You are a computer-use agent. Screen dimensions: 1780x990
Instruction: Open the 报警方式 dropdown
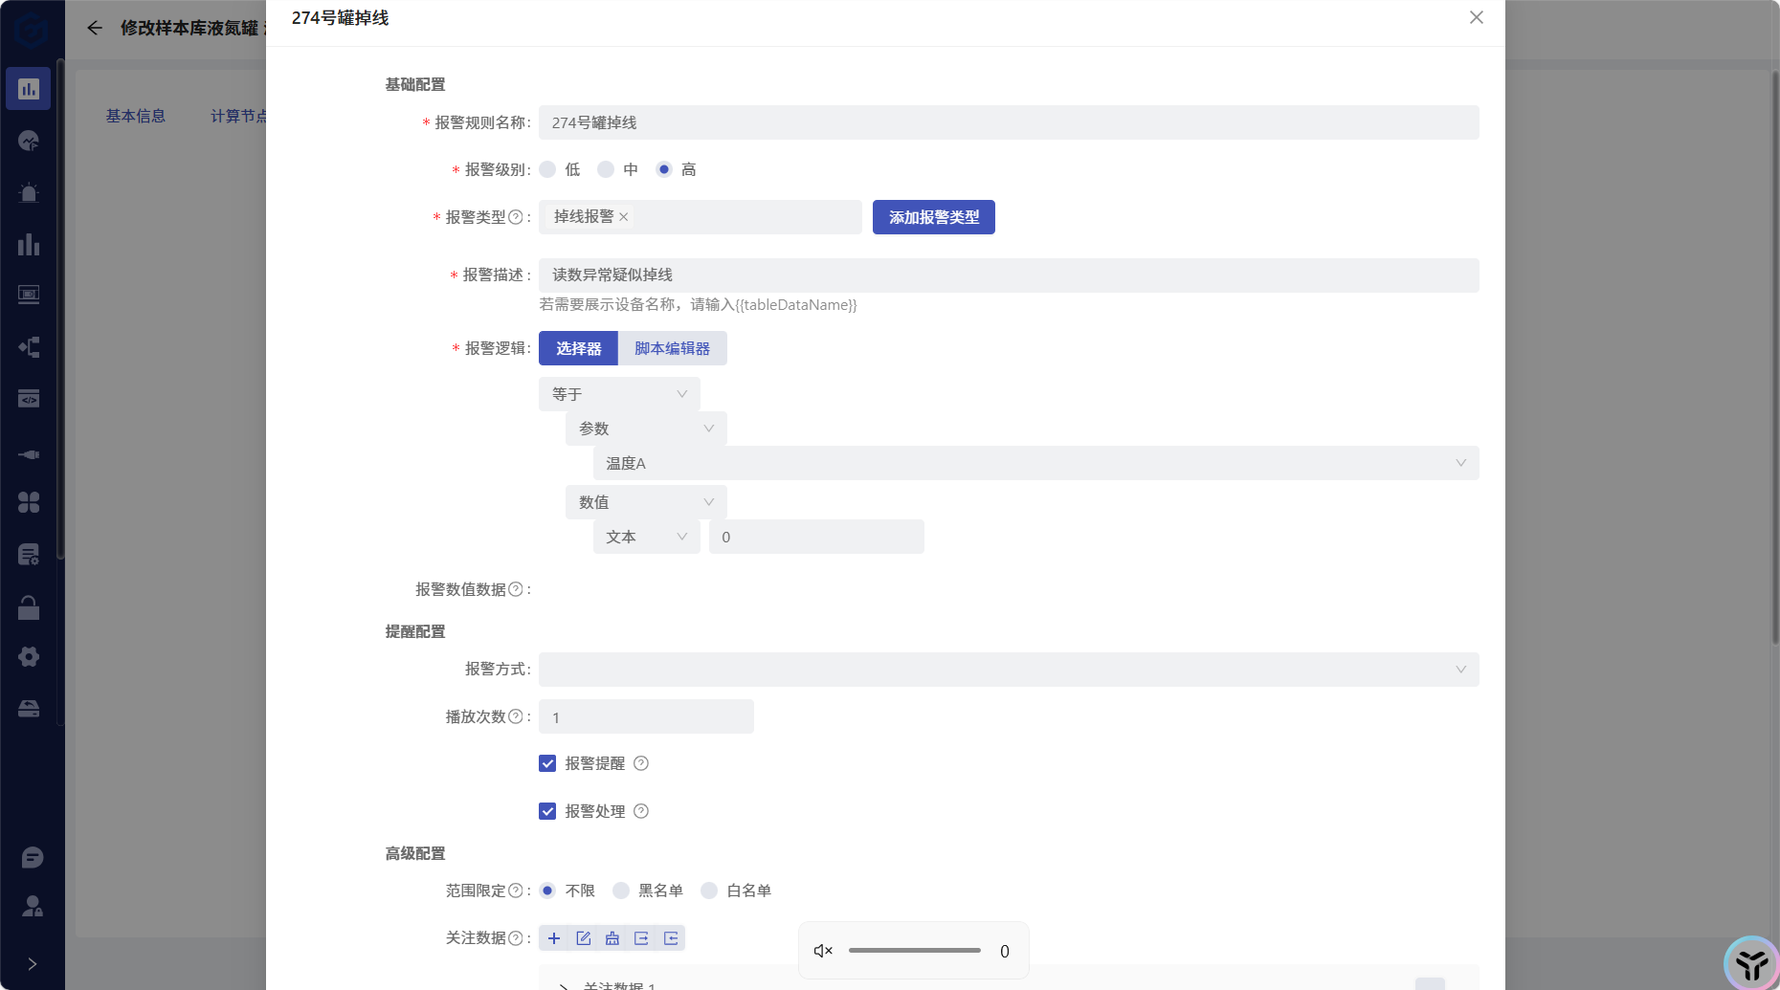pyautogui.click(x=1007, y=669)
